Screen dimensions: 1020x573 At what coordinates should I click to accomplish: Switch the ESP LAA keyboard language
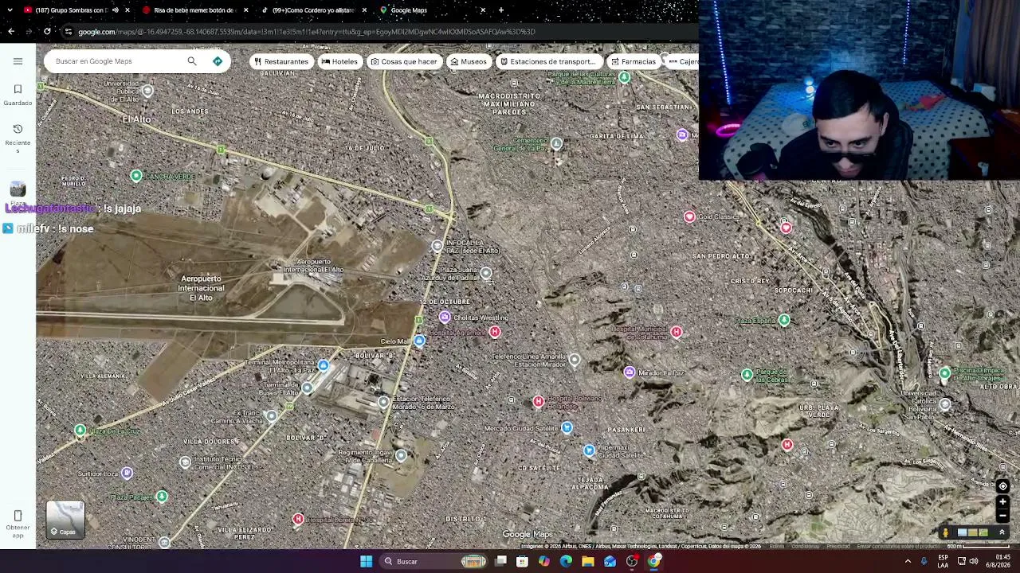point(943,561)
